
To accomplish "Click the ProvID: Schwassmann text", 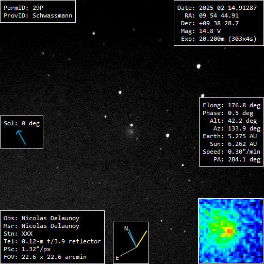I will 38,15.
